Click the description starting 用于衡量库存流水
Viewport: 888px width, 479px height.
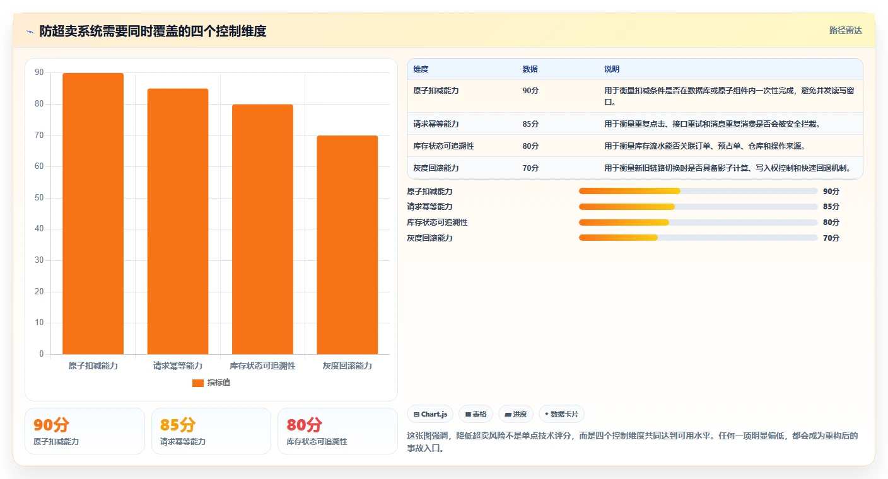click(704, 146)
